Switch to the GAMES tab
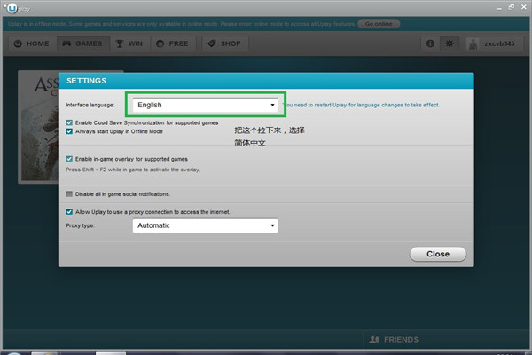The height and width of the screenshot is (355, 532). pos(83,43)
